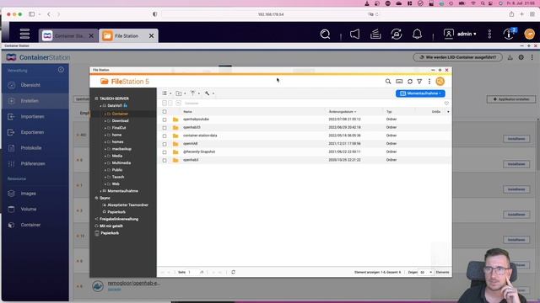Image resolution: width=540 pixels, height=303 pixels.
Task: Tick the checkbox for @Recently-Snapshot folder
Action: coord(165,152)
